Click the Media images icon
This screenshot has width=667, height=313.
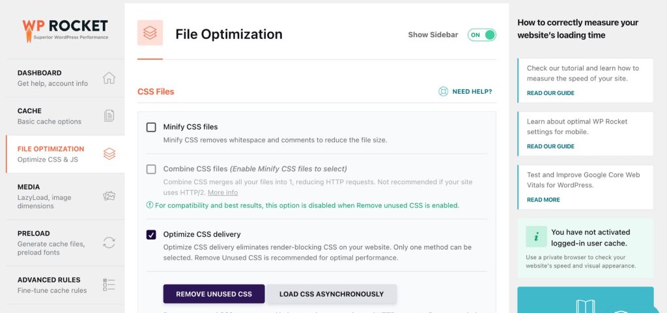click(109, 196)
